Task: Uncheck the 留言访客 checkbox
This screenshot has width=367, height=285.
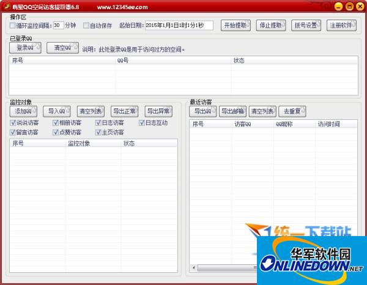Action: (x=13, y=132)
